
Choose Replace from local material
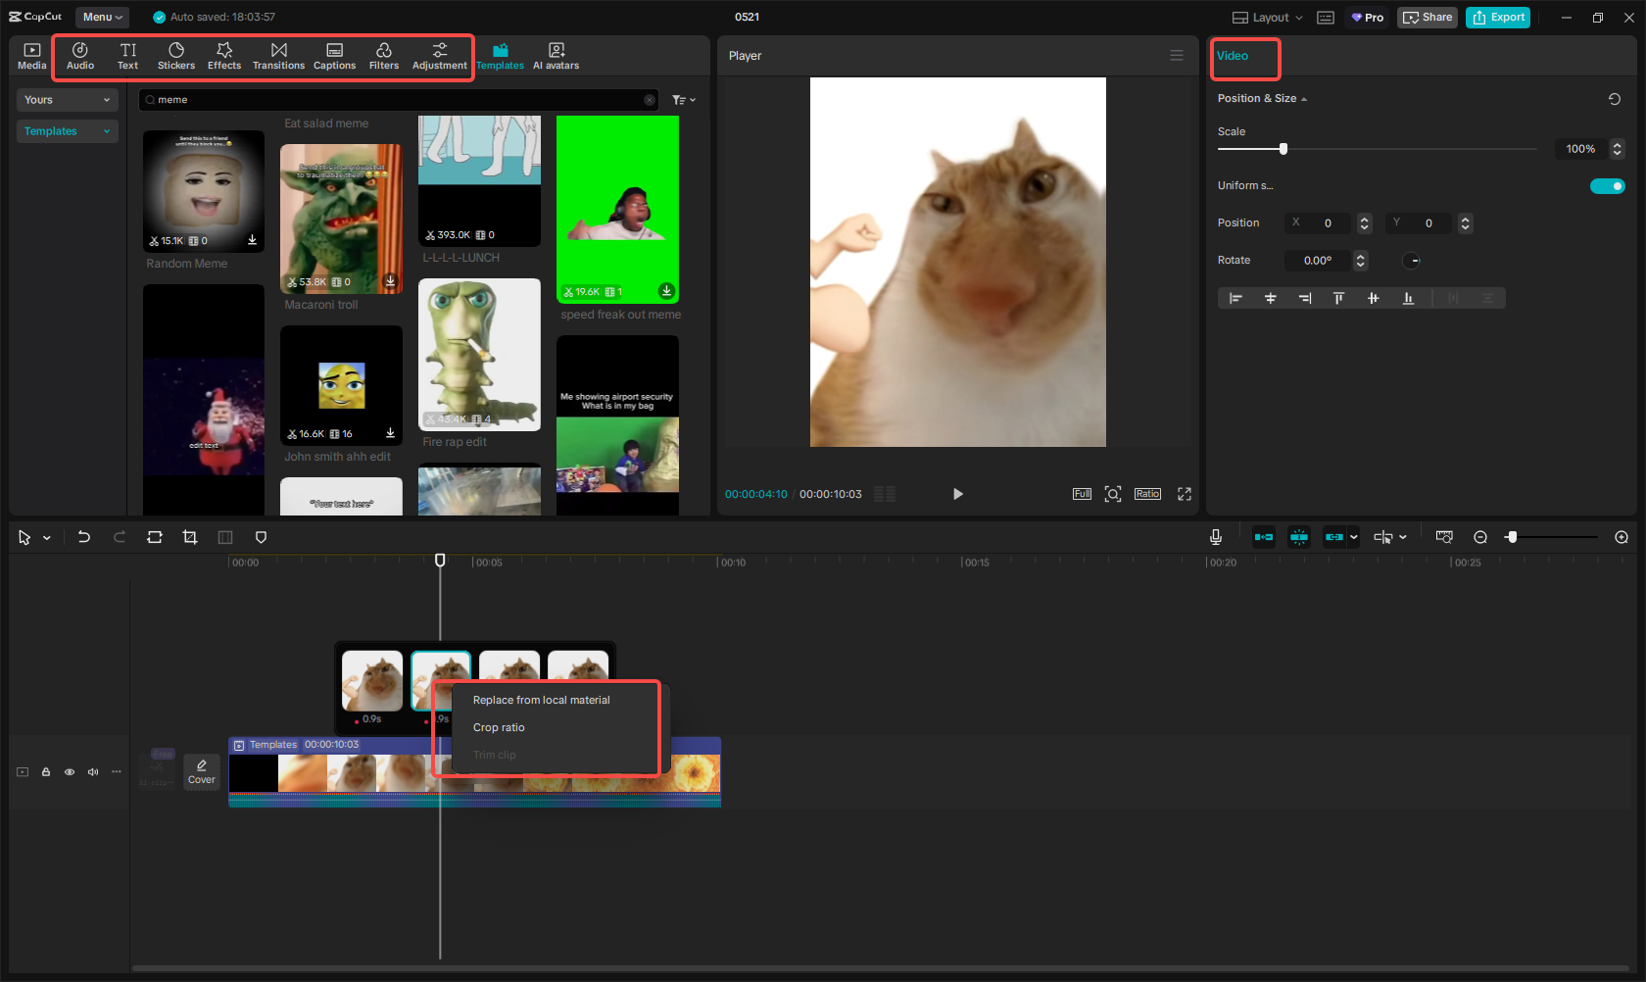point(541,700)
